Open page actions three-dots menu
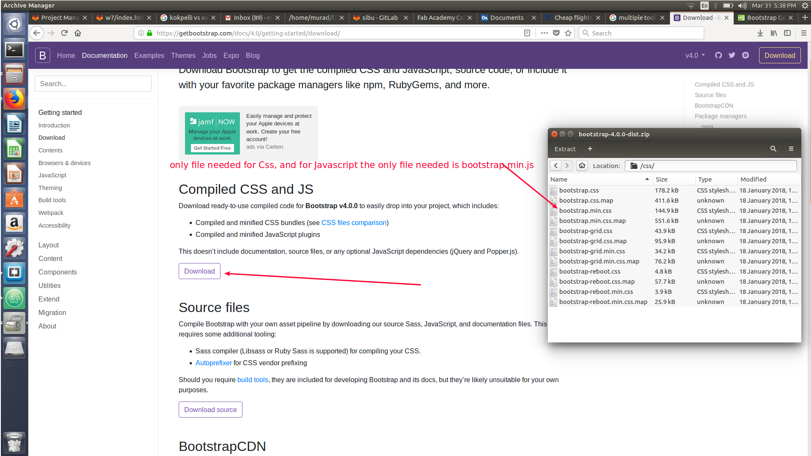The image size is (811, 456). click(544, 33)
